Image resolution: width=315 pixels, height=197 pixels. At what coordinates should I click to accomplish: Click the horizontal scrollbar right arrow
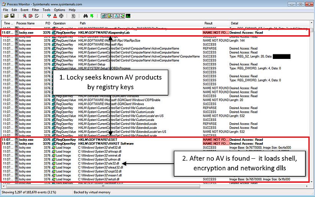(307, 186)
